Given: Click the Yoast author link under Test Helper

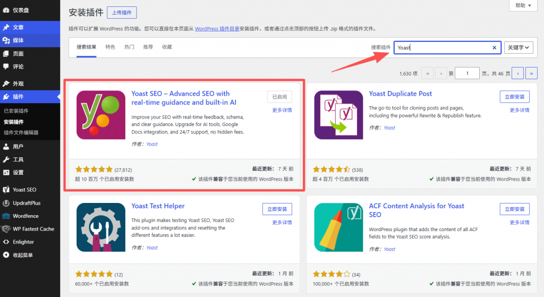Looking at the screenshot, I should coord(152,248).
